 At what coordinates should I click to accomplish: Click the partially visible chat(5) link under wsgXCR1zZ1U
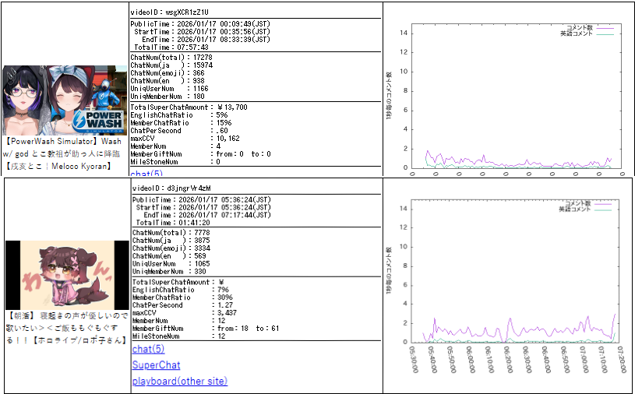point(146,173)
